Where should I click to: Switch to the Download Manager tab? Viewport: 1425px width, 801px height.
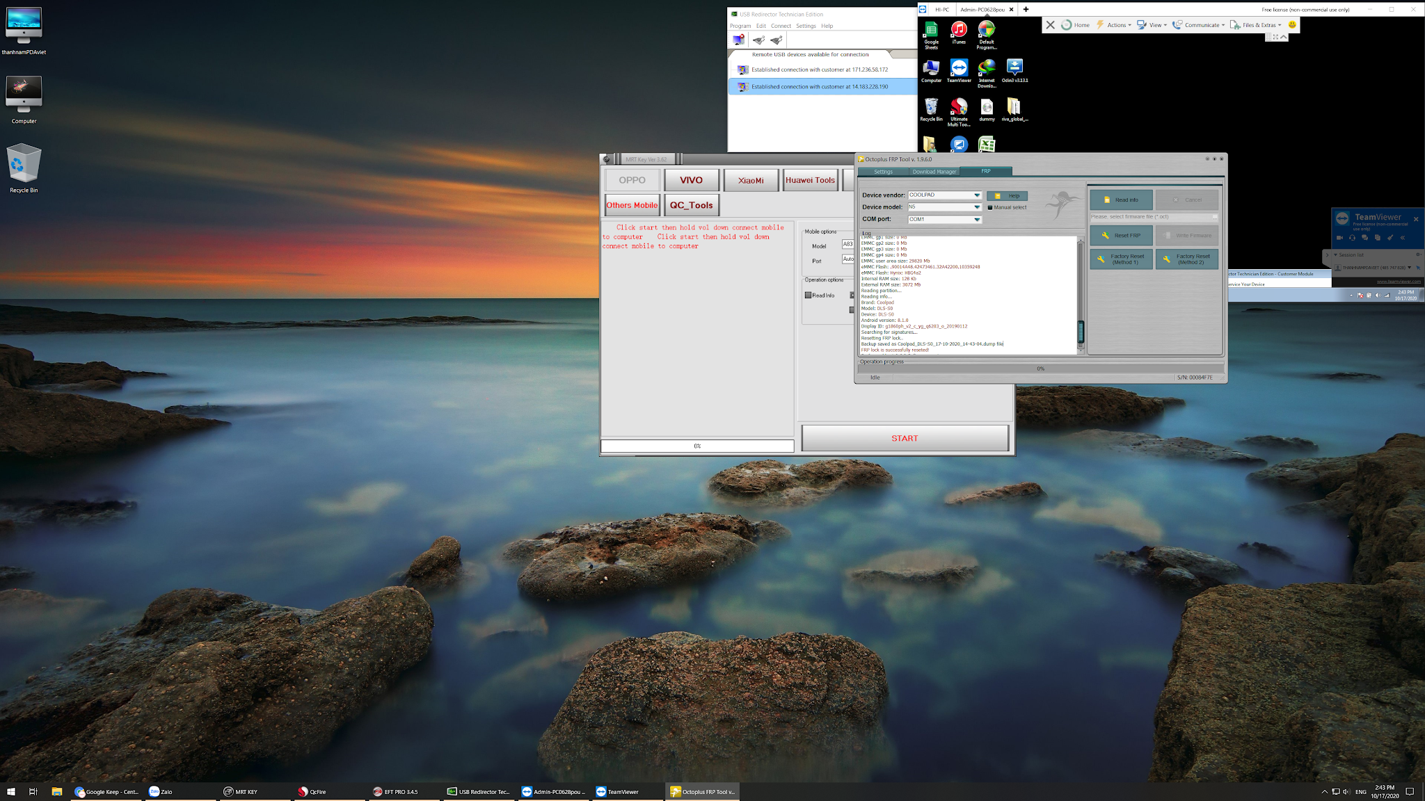934,172
